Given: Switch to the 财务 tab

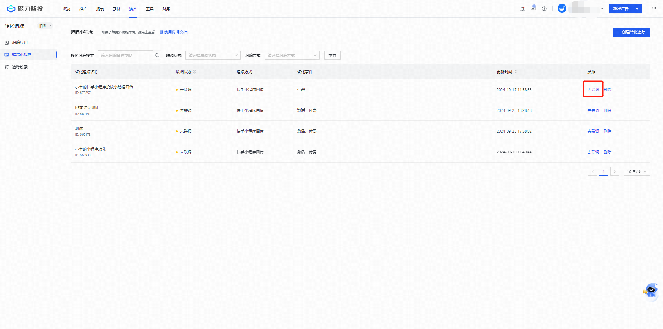Looking at the screenshot, I should click(x=166, y=9).
